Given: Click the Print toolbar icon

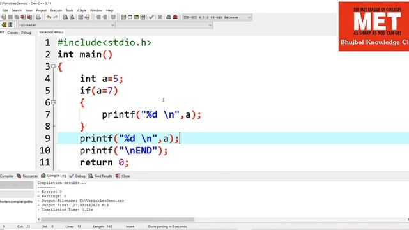Looking at the screenshot, I should pyautogui.click(x=38, y=17).
